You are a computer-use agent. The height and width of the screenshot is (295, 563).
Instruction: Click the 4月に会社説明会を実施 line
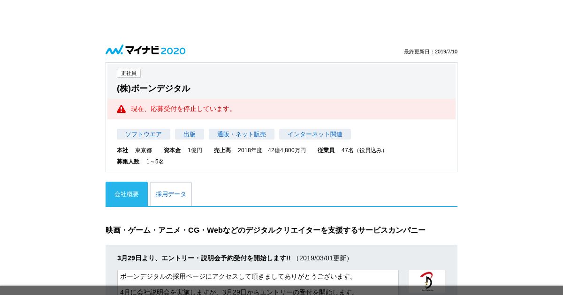(238, 292)
